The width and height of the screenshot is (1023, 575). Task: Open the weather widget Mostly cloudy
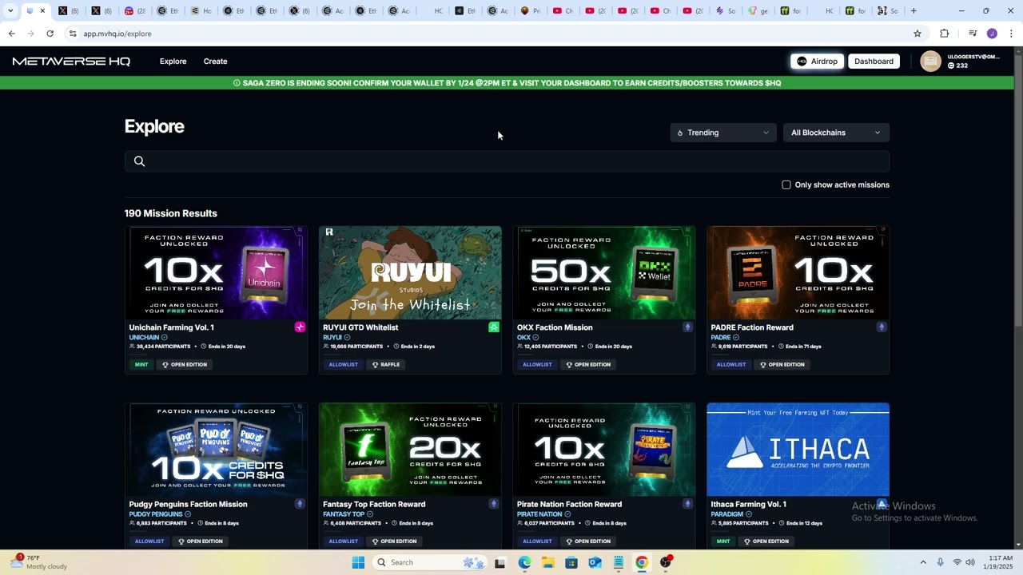click(38, 562)
